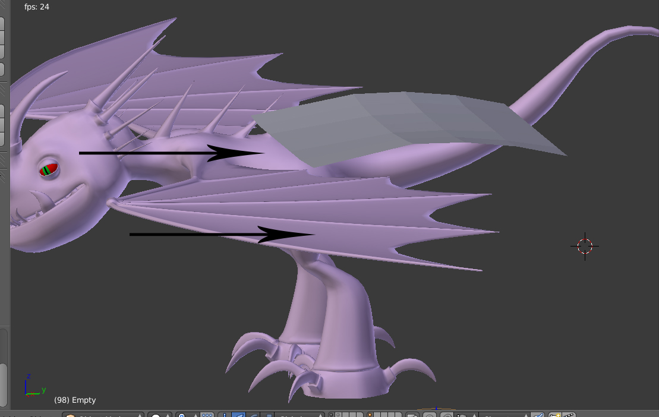Select the rotate manipulator icon

(253, 415)
